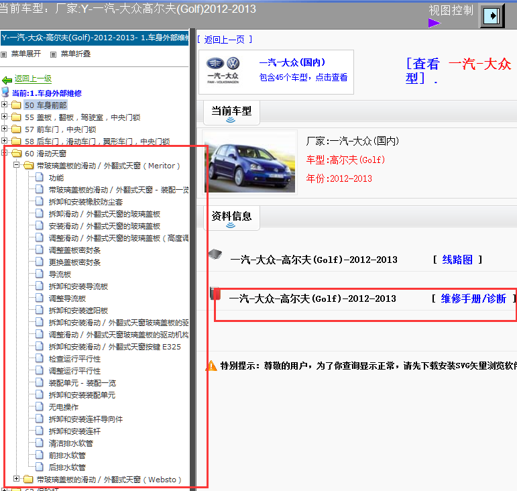Viewport: 517px width, 491px height.
Task: Open 拆卸和安装装配单元 item
Action: (82, 395)
